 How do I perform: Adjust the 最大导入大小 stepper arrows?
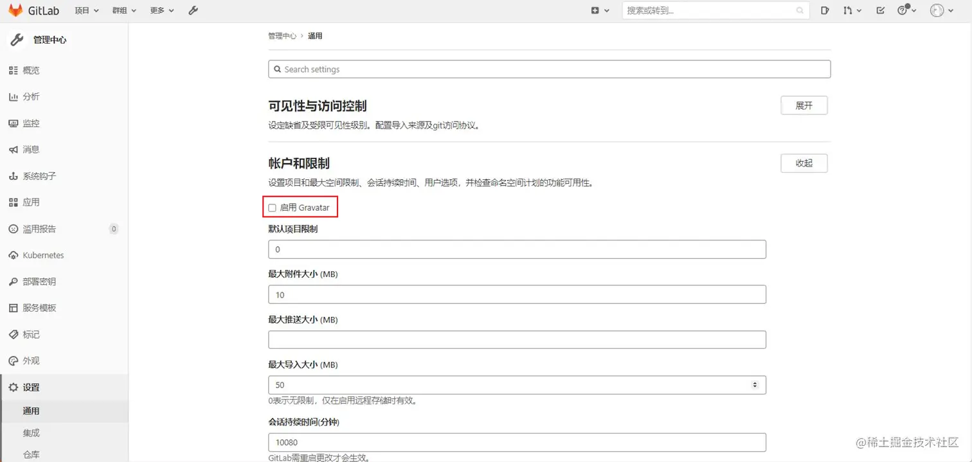tap(755, 385)
